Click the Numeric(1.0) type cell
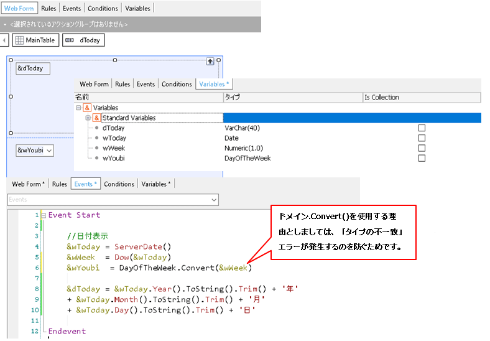 pos(244,148)
